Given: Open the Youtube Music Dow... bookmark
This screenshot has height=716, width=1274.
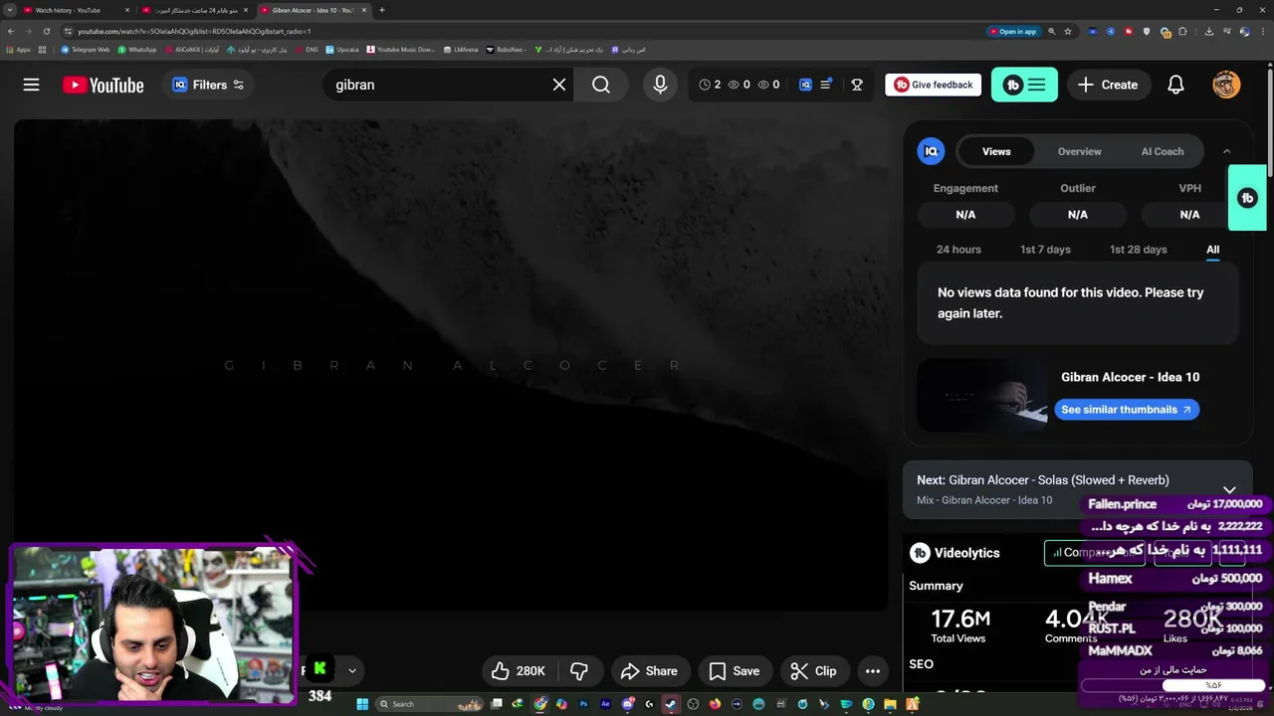Looking at the screenshot, I should (401, 49).
